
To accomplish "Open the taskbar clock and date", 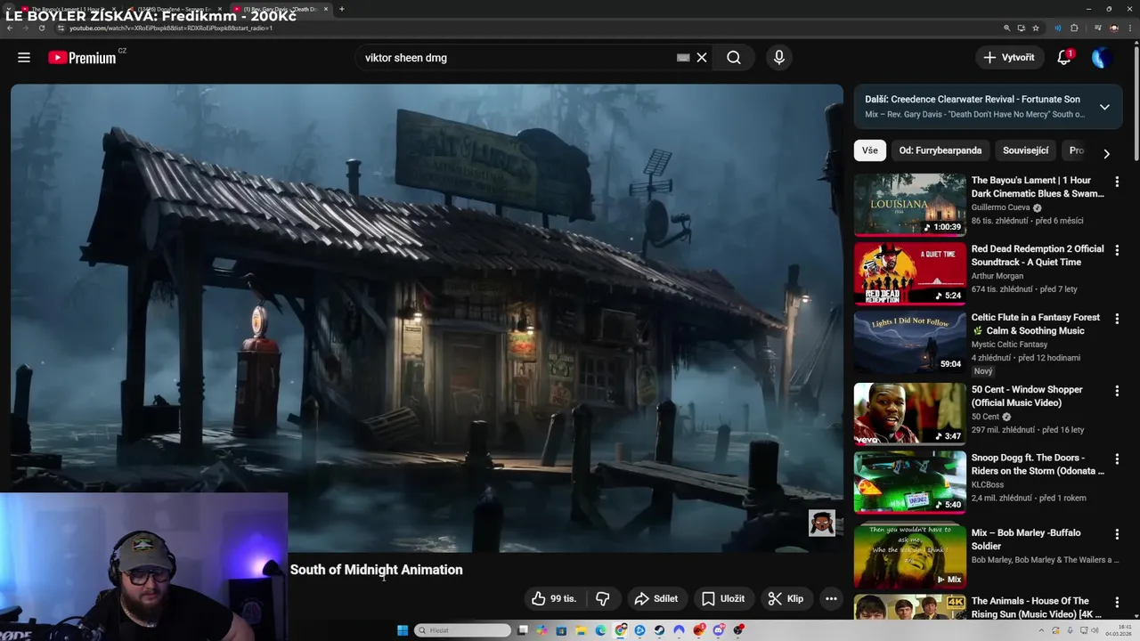I will 1119,630.
